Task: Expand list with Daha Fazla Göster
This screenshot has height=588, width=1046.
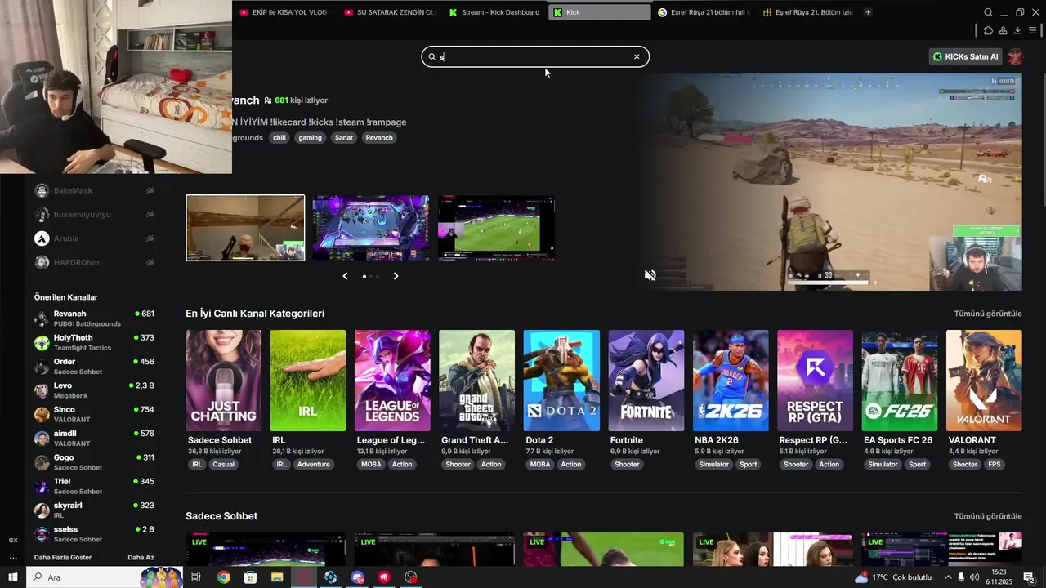Action: (x=63, y=558)
